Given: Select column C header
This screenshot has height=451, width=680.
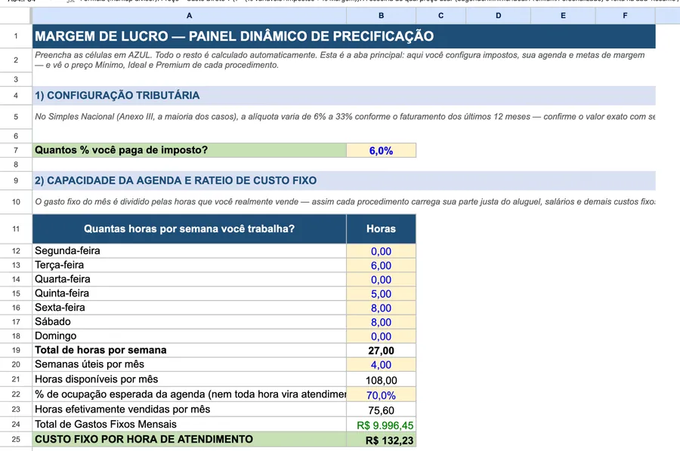Looking at the screenshot, I should click(440, 16).
